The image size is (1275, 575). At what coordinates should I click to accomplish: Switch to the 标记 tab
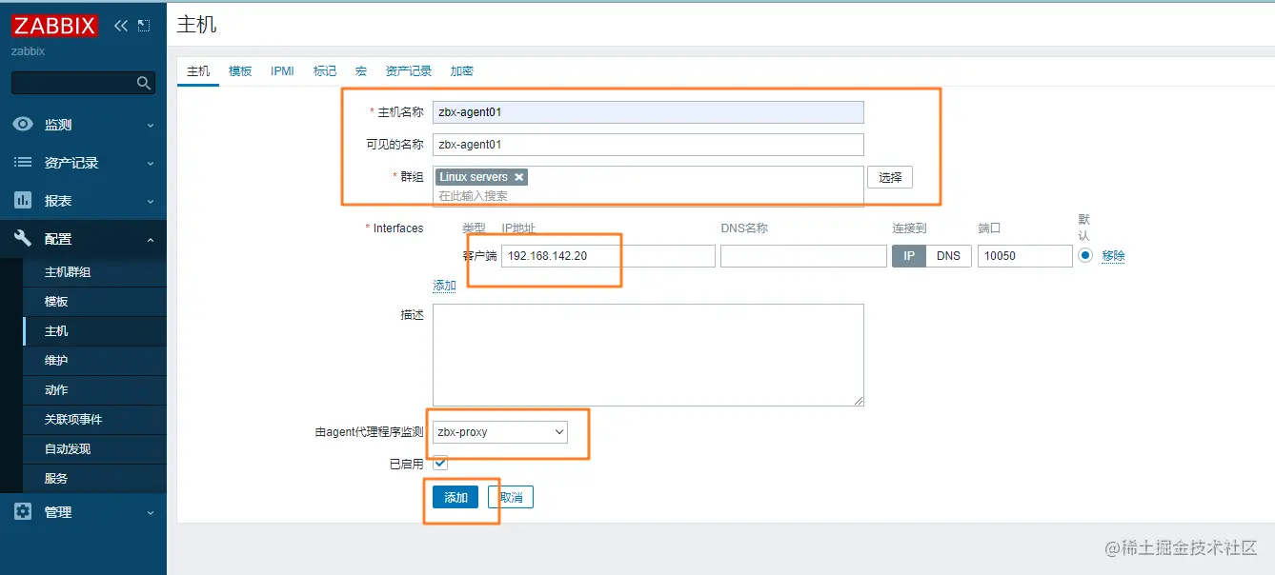pyautogui.click(x=325, y=71)
